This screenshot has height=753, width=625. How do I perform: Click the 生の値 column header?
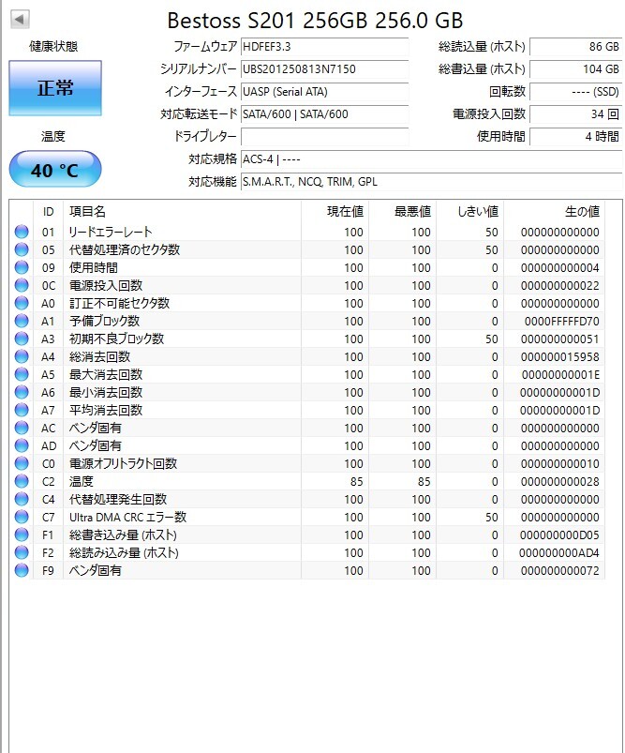pyautogui.click(x=555, y=212)
